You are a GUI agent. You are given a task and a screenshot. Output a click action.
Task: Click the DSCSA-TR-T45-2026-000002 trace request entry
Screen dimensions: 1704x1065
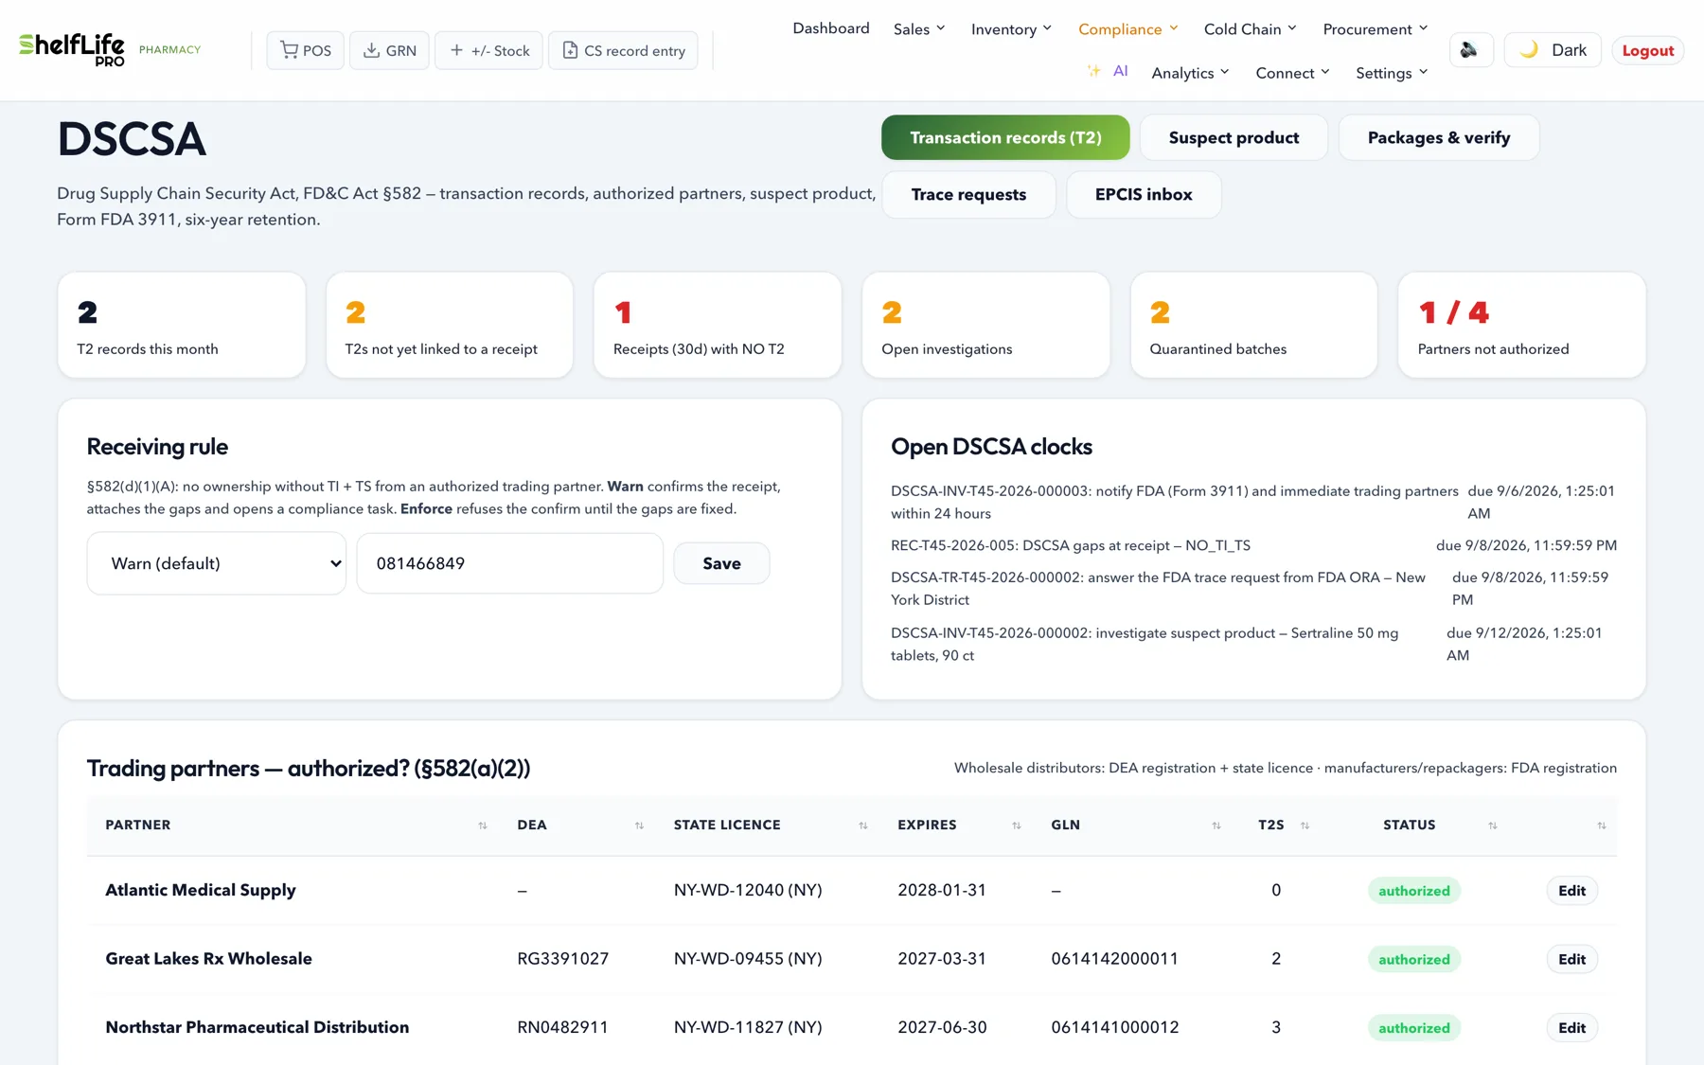pyautogui.click(x=1253, y=589)
